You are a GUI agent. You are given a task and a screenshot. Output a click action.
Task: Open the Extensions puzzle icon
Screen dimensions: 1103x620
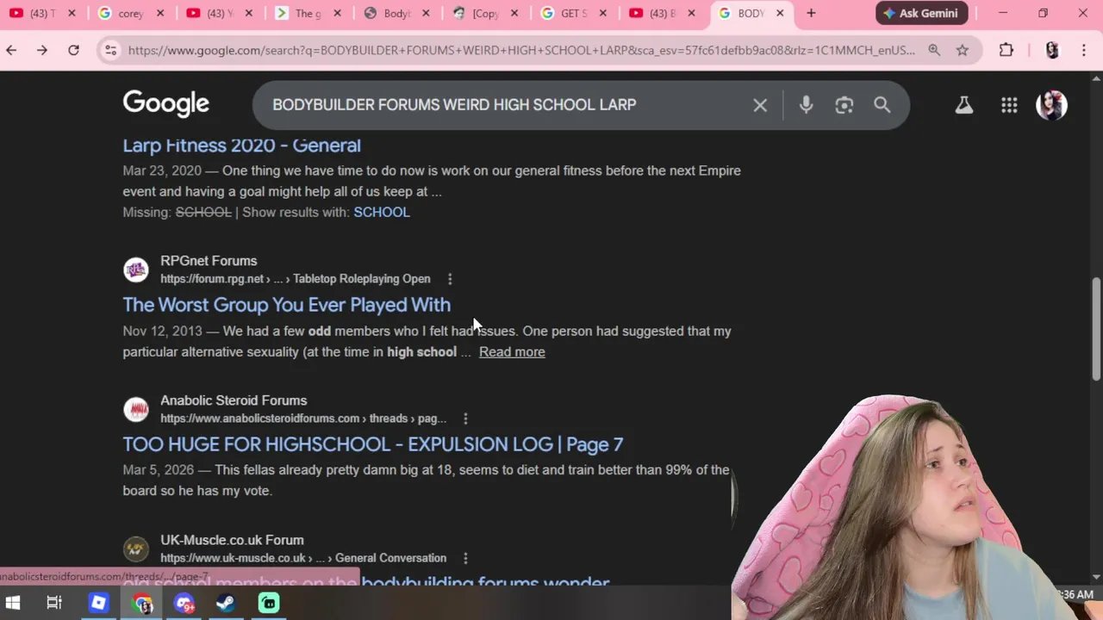1006,50
